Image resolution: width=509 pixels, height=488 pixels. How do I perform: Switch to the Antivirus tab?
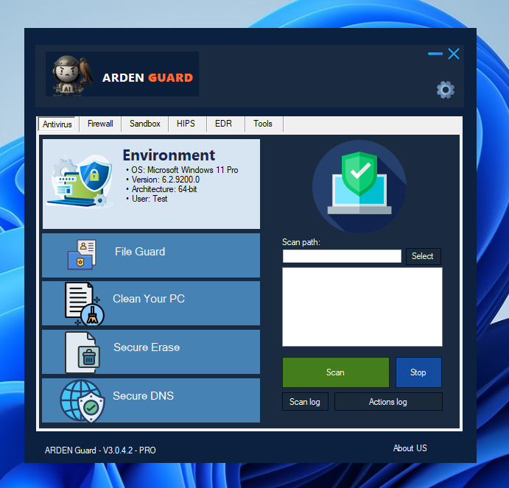57,124
